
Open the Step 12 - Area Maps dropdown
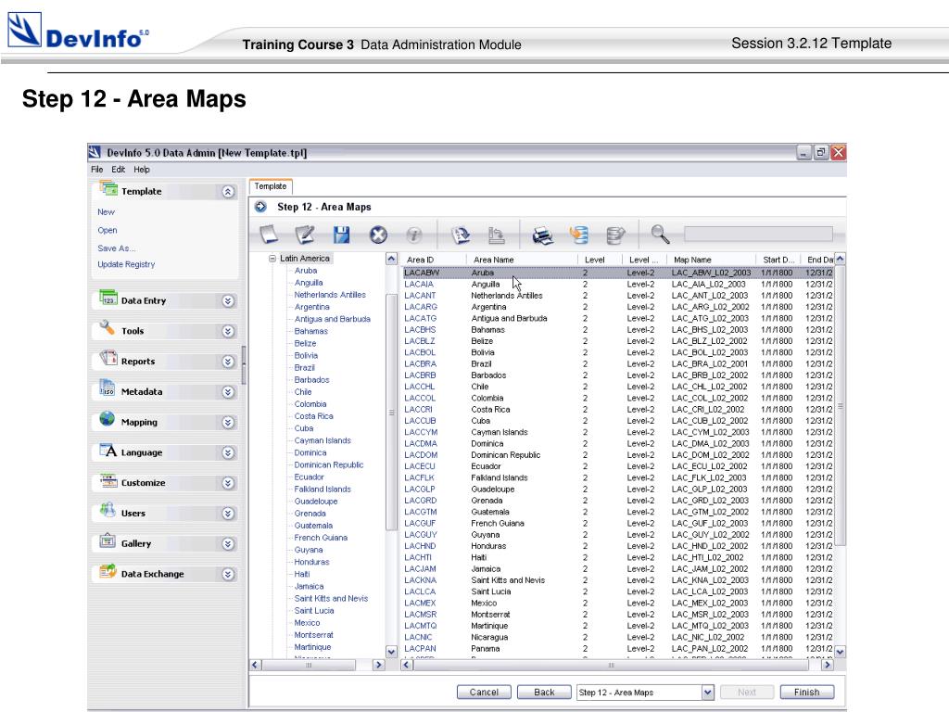707,692
